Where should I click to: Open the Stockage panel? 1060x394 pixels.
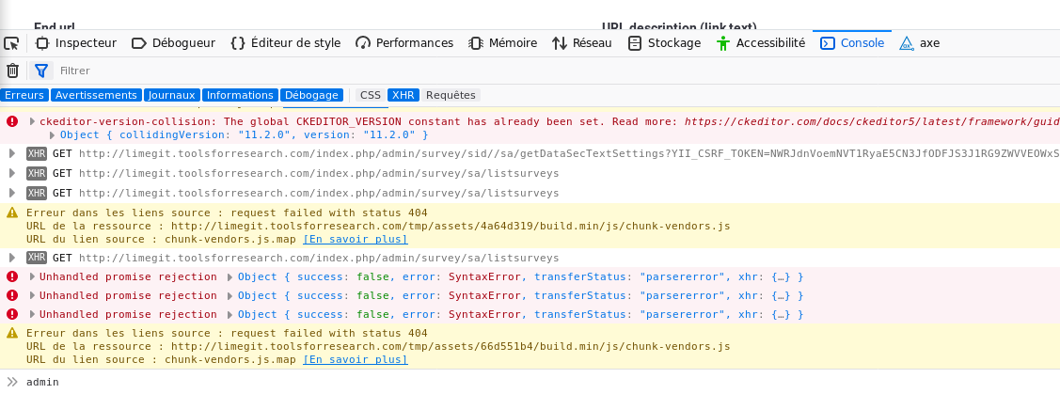pyautogui.click(x=664, y=43)
